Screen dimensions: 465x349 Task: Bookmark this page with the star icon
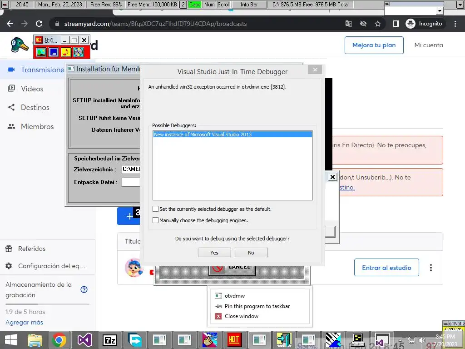tap(377, 24)
